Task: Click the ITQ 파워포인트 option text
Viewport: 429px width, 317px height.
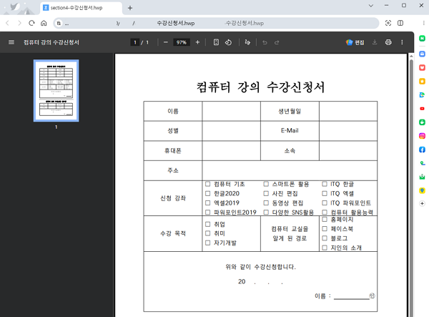Action: (351, 203)
